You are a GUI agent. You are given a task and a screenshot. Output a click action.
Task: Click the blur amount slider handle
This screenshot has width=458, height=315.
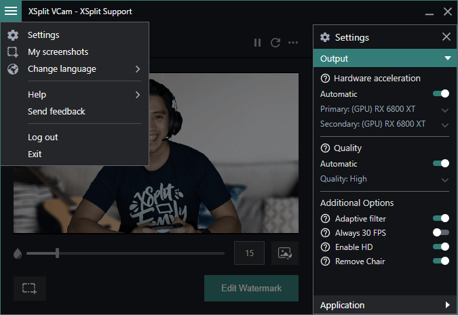[x=57, y=253]
